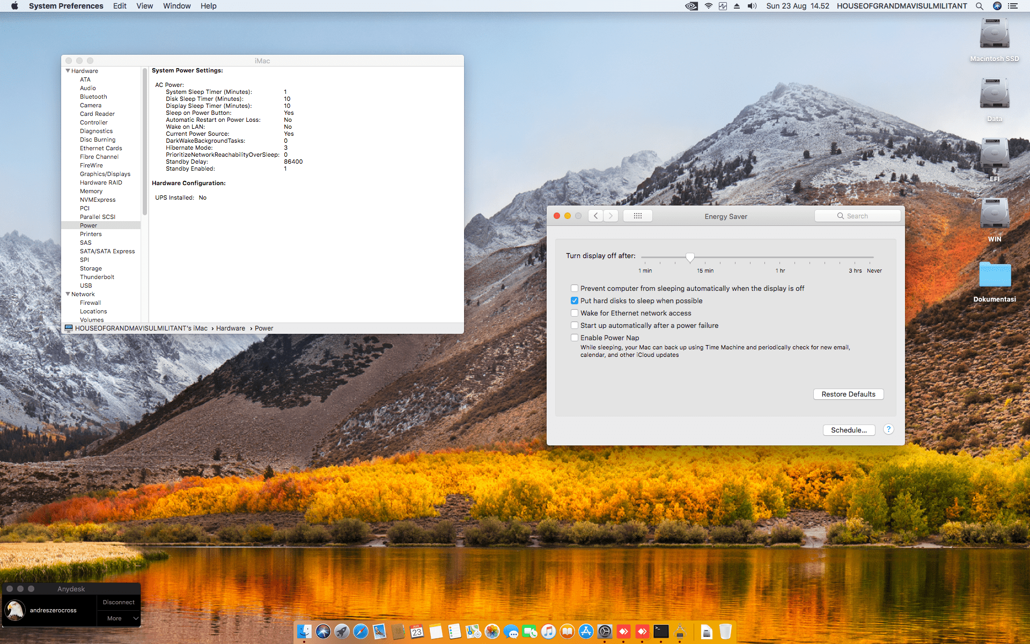Collapse the Hardware tree section
1030x644 pixels.
pyautogui.click(x=68, y=71)
